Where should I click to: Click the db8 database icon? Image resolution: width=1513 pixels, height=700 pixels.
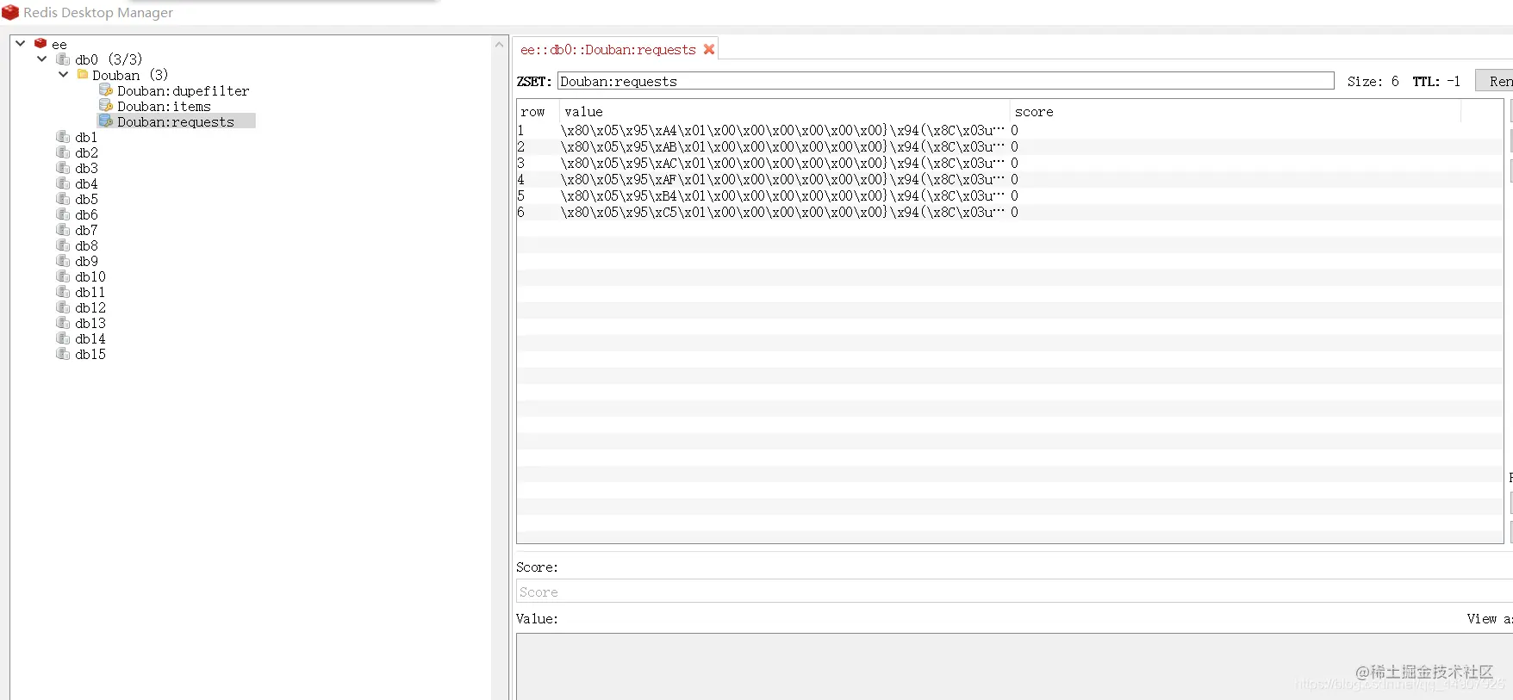(x=63, y=245)
